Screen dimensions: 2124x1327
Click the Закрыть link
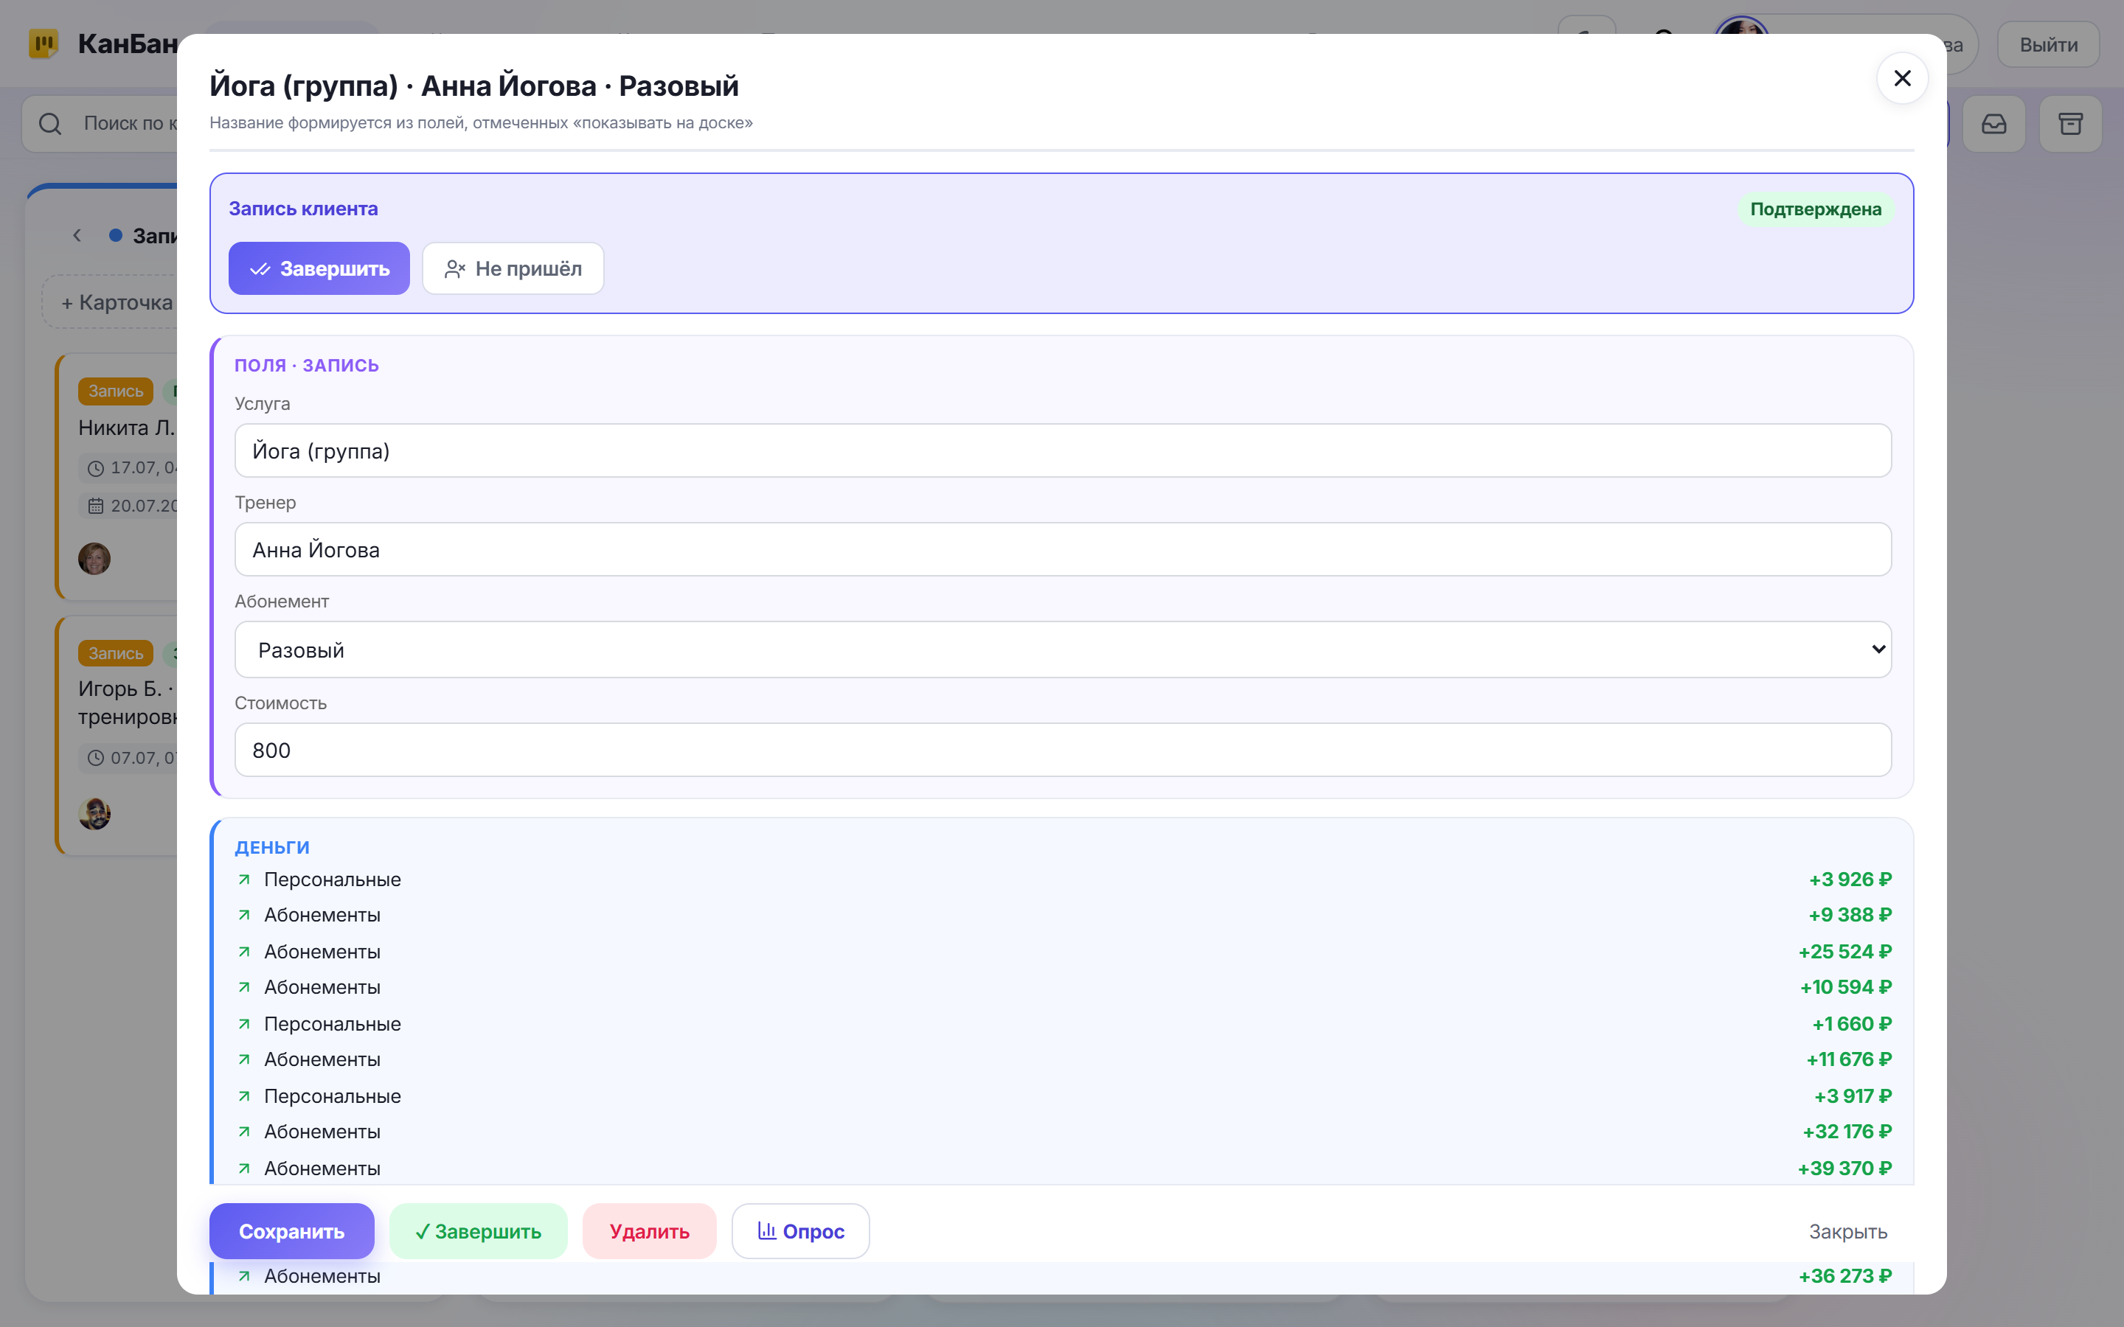tap(1847, 1231)
